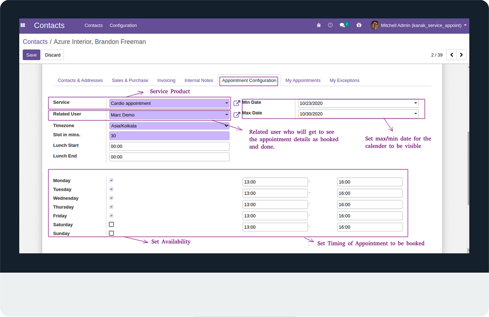This screenshot has width=489, height=317.
Task: Click Monday end time 16:00 field
Action: pyautogui.click(x=370, y=182)
